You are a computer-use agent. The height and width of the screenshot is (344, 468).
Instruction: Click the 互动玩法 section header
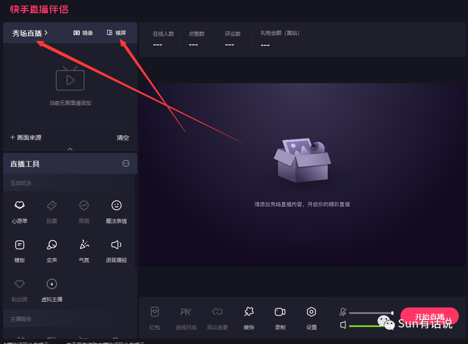(x=21, y=183)
